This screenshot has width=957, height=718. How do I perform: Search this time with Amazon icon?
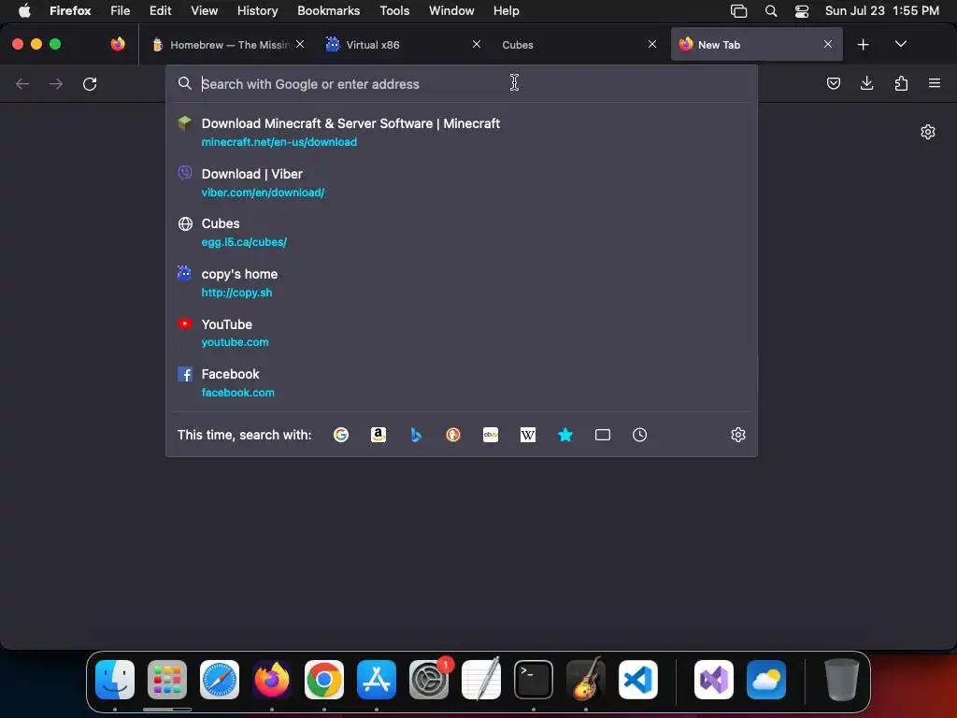(379, 435)
